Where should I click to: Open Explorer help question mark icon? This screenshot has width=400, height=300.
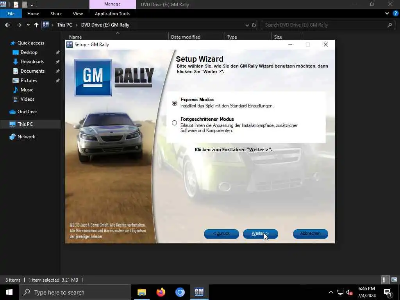tap(395, 14)
